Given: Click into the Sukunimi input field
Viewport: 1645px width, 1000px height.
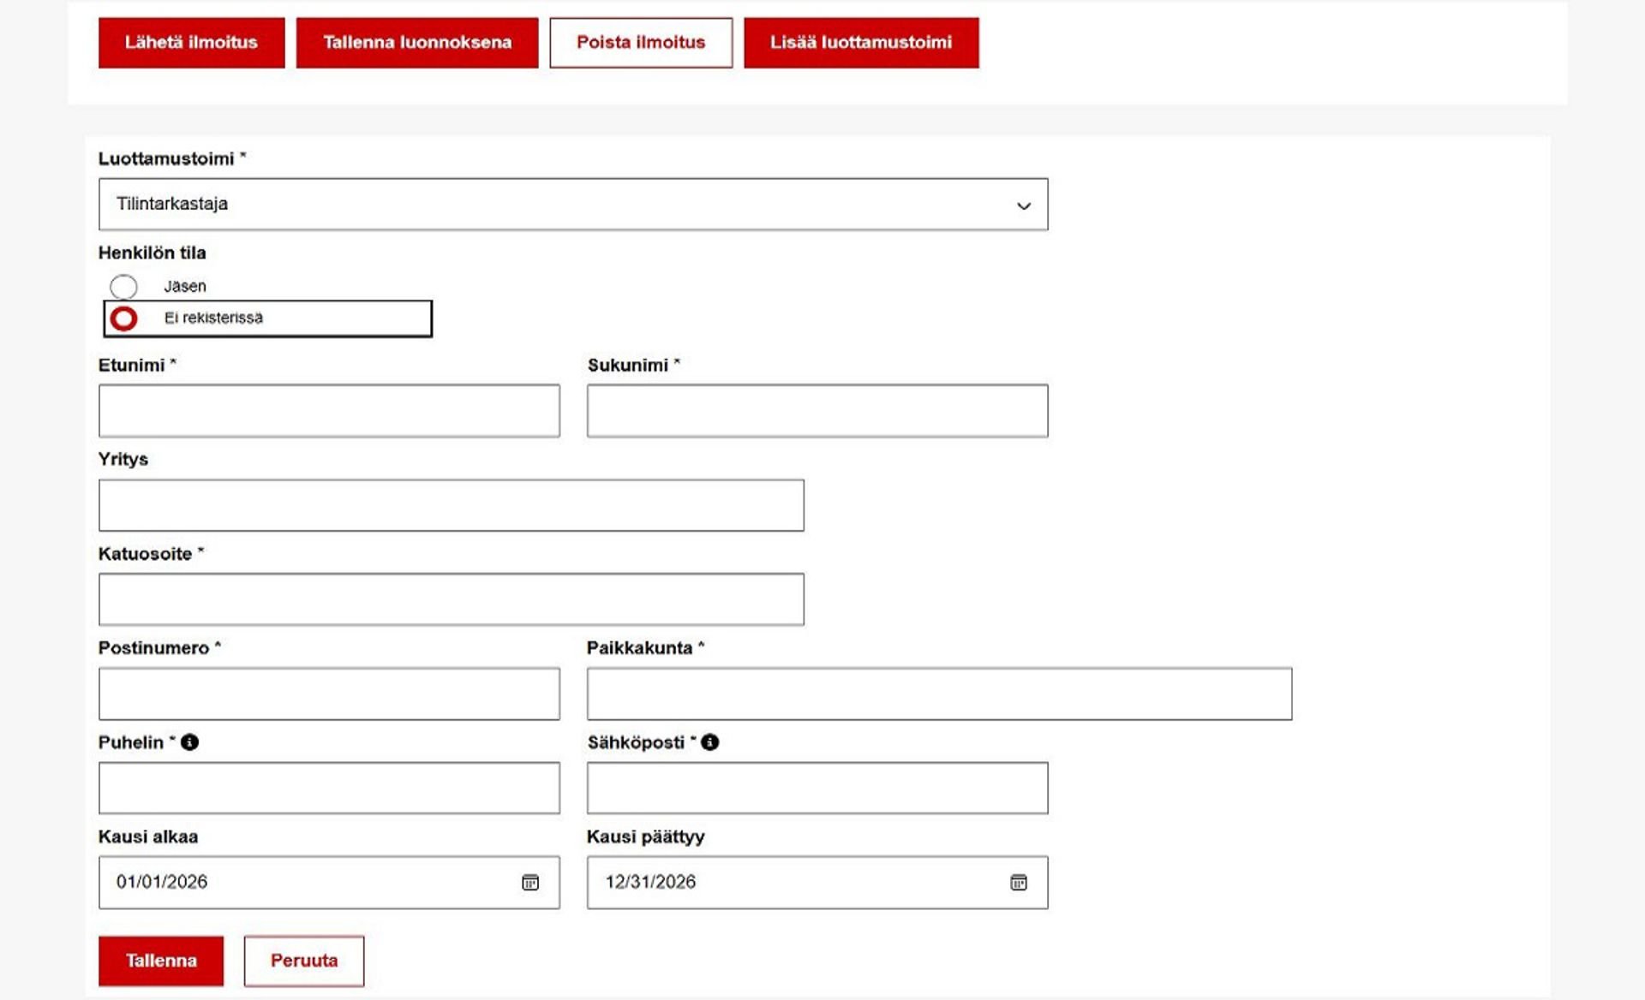Looking at the screenshot, I should (817, 411).
